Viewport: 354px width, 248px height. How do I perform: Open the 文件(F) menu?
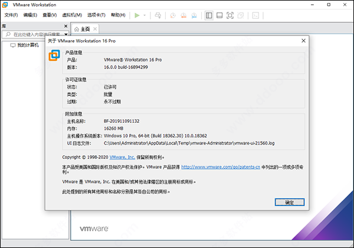[11, 15]
